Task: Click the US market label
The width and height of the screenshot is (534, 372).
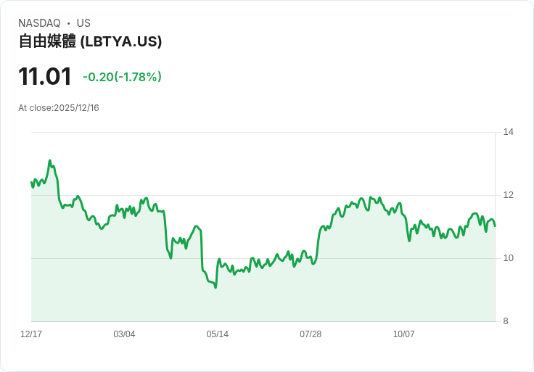Action: point(83,23)
